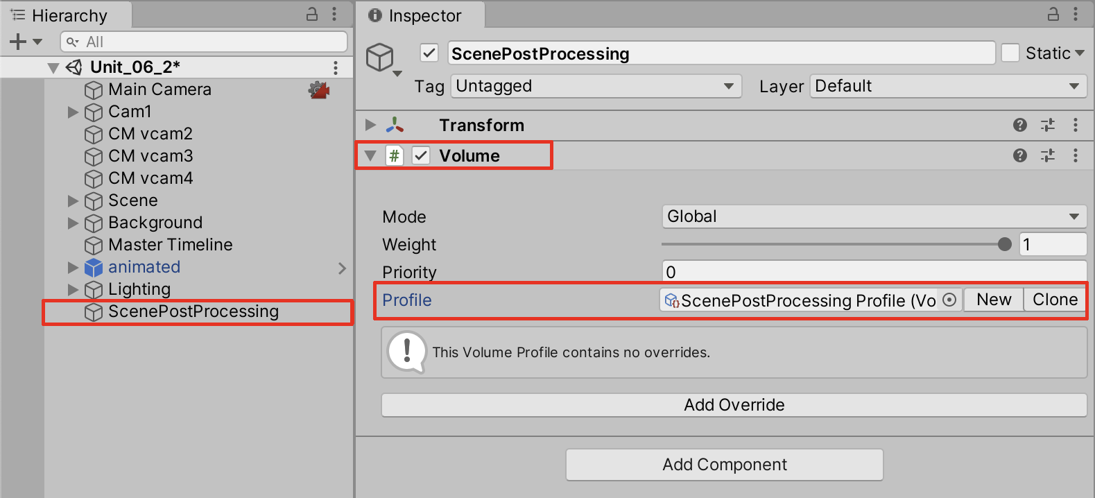Screen dimensions: 1095x498
Task: Click the Hierarchy panel lock icon
Action: (x=312, y=14)
